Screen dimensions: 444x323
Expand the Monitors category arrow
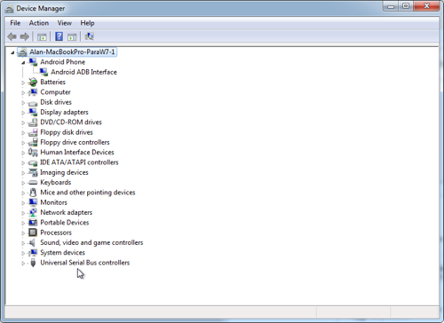23,203
